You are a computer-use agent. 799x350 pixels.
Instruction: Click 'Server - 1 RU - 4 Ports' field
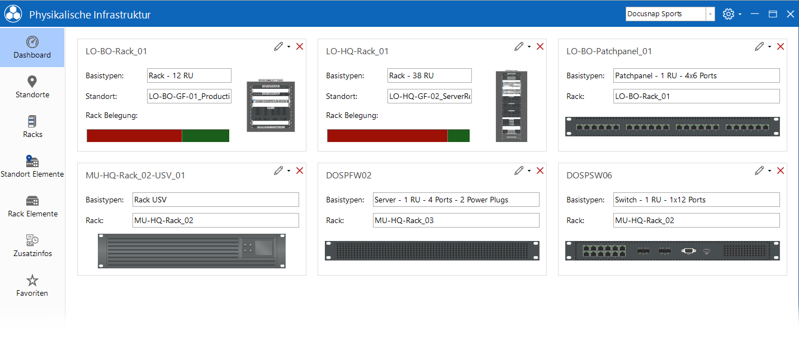(x=456, y=200)
